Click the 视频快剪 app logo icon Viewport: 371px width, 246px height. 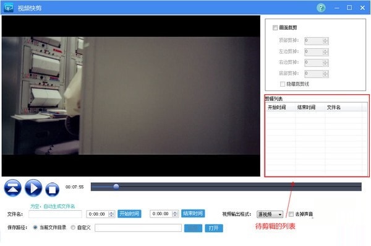point(9,8)
